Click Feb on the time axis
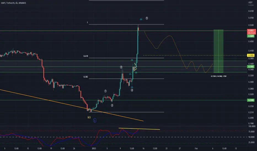 tap(196, 149)
